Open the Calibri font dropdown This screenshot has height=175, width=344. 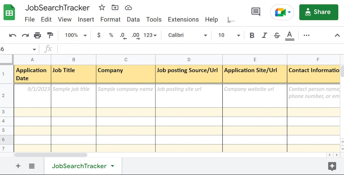tap(188, 35)
